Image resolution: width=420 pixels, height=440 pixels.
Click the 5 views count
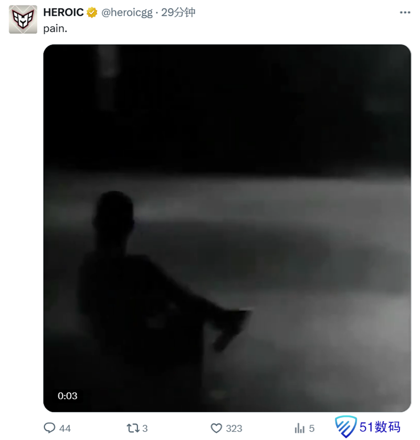pos(311,428)
